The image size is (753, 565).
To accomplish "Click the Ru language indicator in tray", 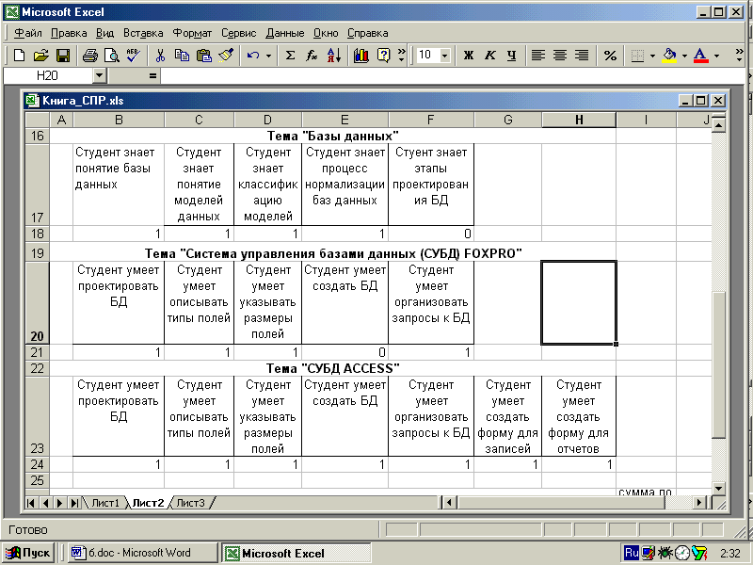I will 631,553.
